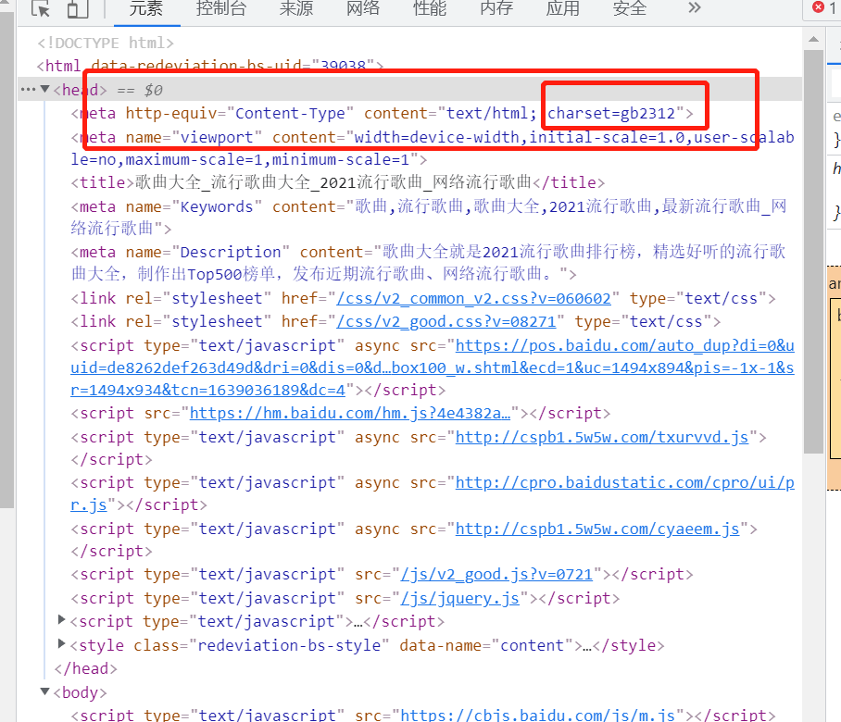Follow the /js/jquery.js script link

point(460,598)
